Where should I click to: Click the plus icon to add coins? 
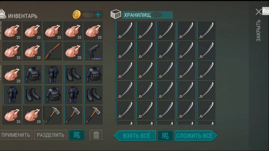pos(98,15)
